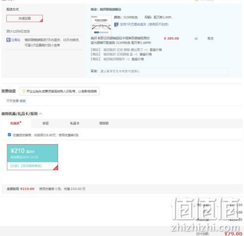This screenshot has height=236, width=244.
Task: Open the 支持7天无理由退货 link
Action: [x=144, y=24]
